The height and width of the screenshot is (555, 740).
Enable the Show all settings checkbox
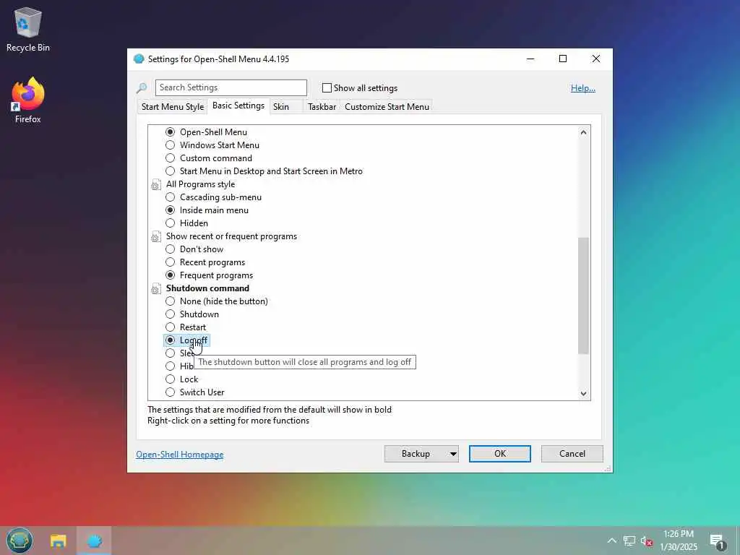(x=327, y=87)
